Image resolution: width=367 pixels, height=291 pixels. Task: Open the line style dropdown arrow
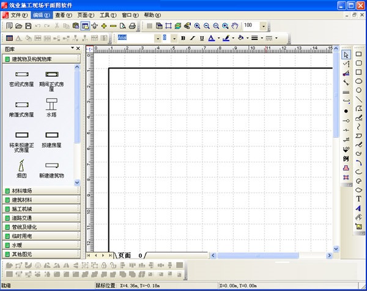[276, 38]
